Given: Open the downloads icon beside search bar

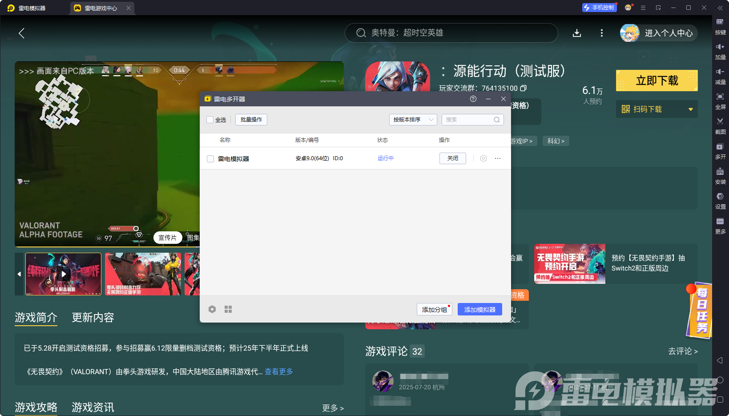Looking at the screenshot, I should [x=577, y=33].
